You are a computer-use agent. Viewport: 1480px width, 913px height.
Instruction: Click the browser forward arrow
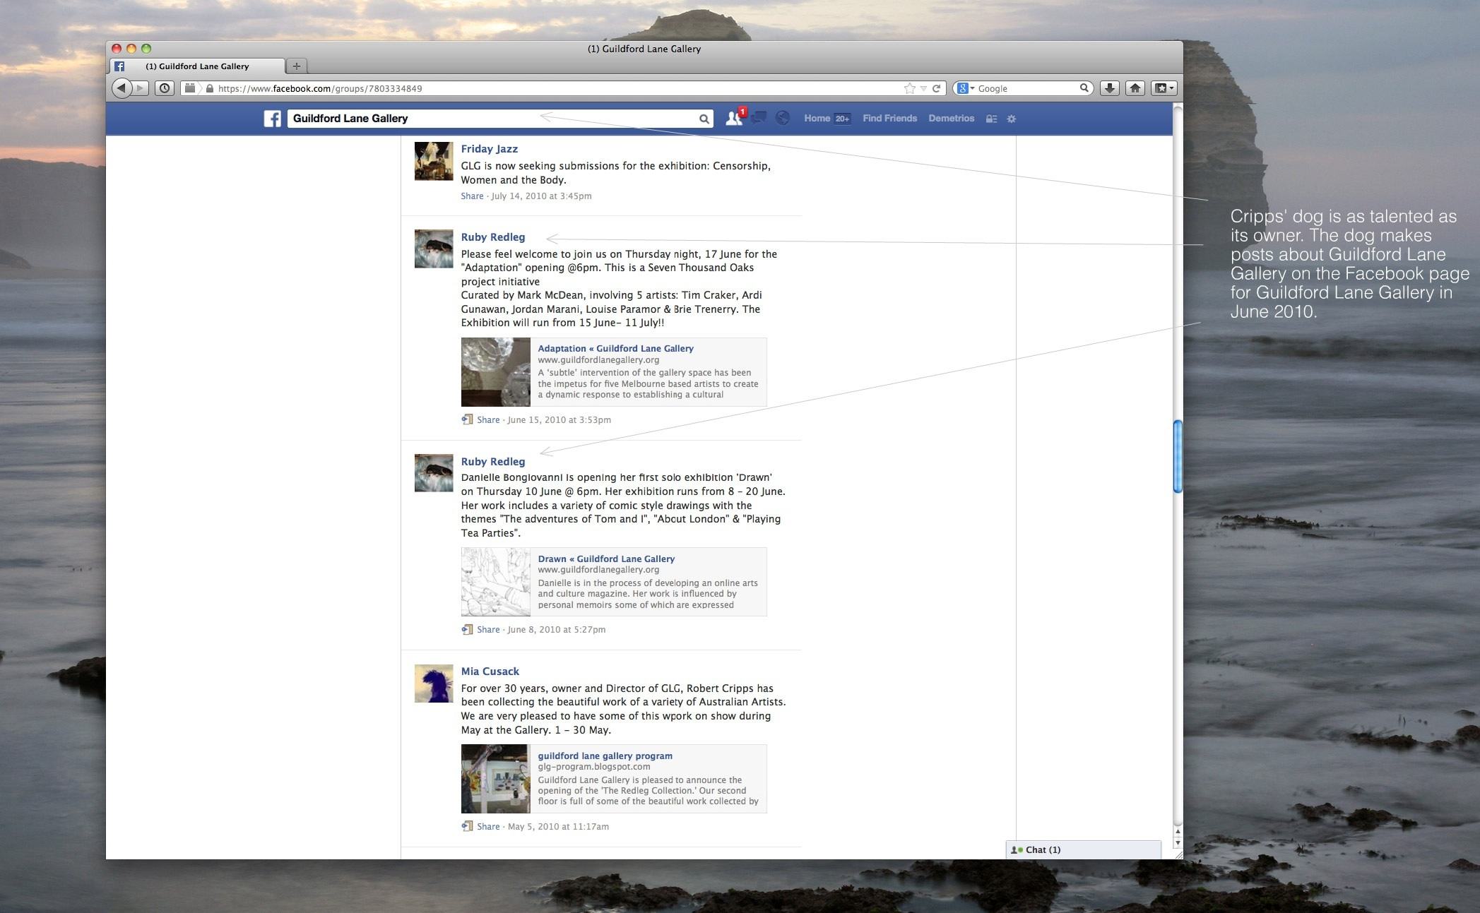(x=141, y=88)
